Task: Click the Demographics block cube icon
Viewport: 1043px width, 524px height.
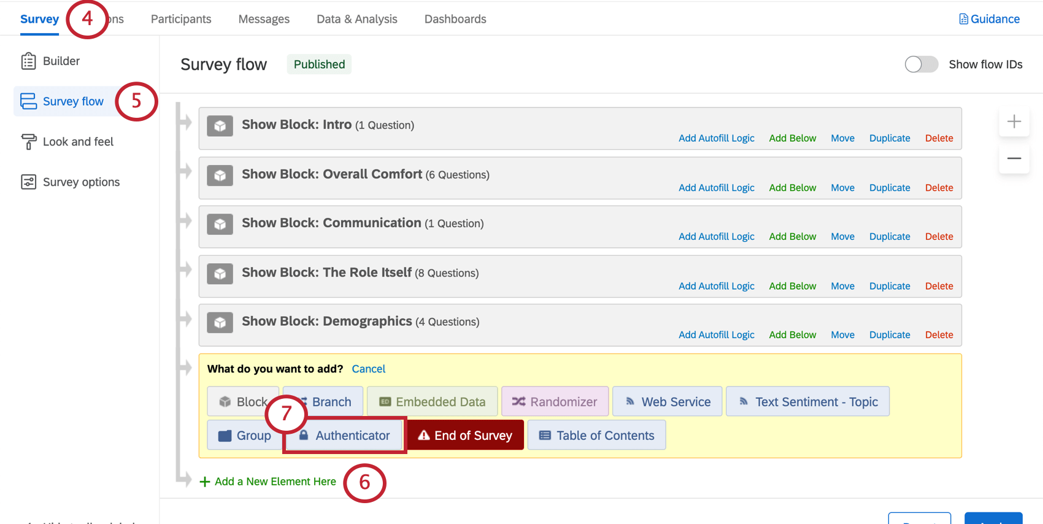Action: 220,322
